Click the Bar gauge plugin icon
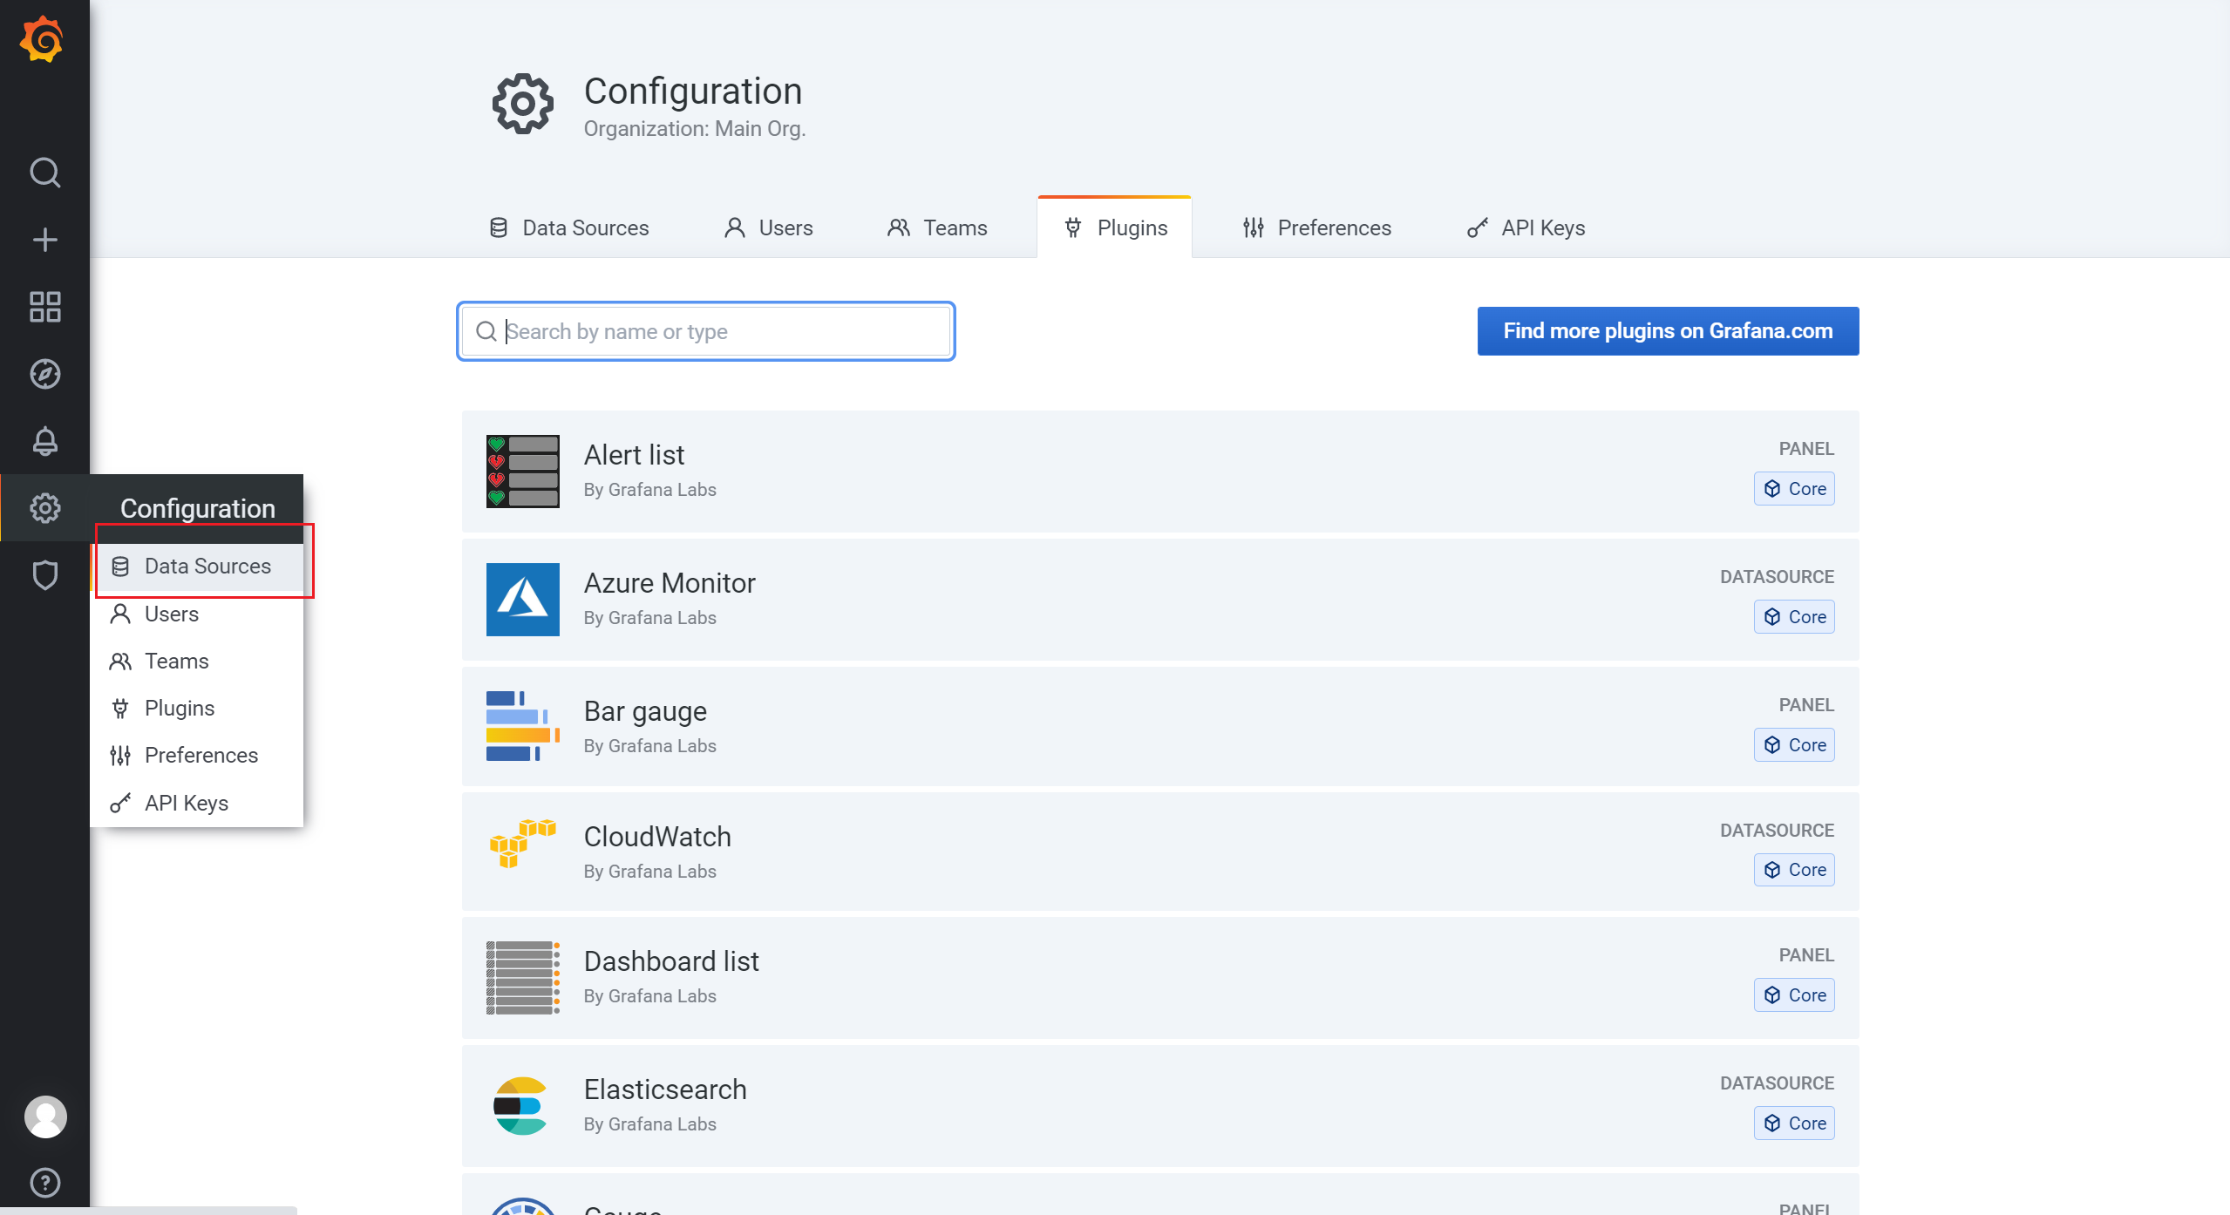Screen dimensions: 2230x1215 pyautogui.click(x=523, y=726)
